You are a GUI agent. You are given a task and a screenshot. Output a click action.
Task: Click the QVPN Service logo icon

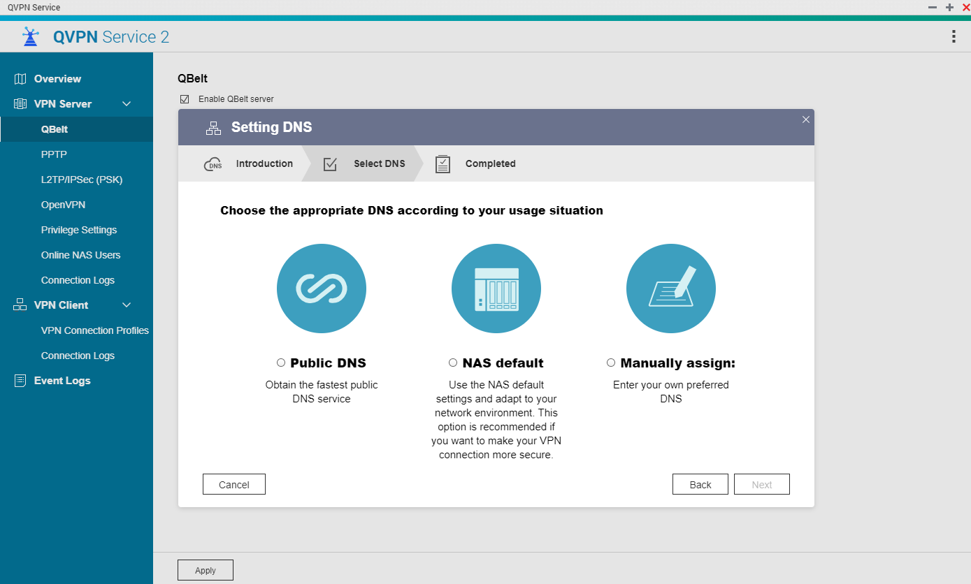point(31,37)
